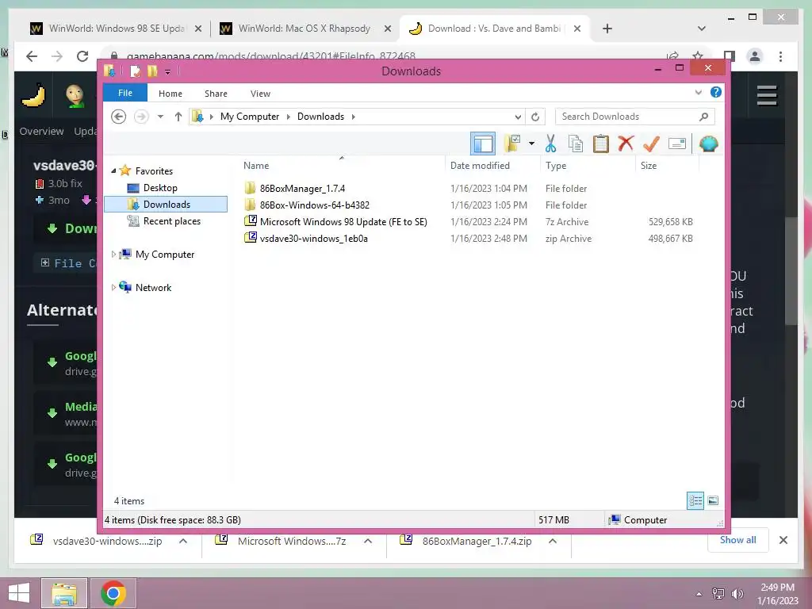
Task: Click the red X Delete icon
Action: pos(626,143)
